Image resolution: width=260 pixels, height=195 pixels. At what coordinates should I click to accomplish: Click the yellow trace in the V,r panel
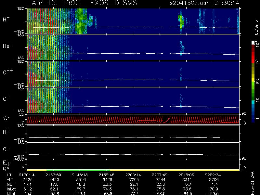click(x=40, y=120)
